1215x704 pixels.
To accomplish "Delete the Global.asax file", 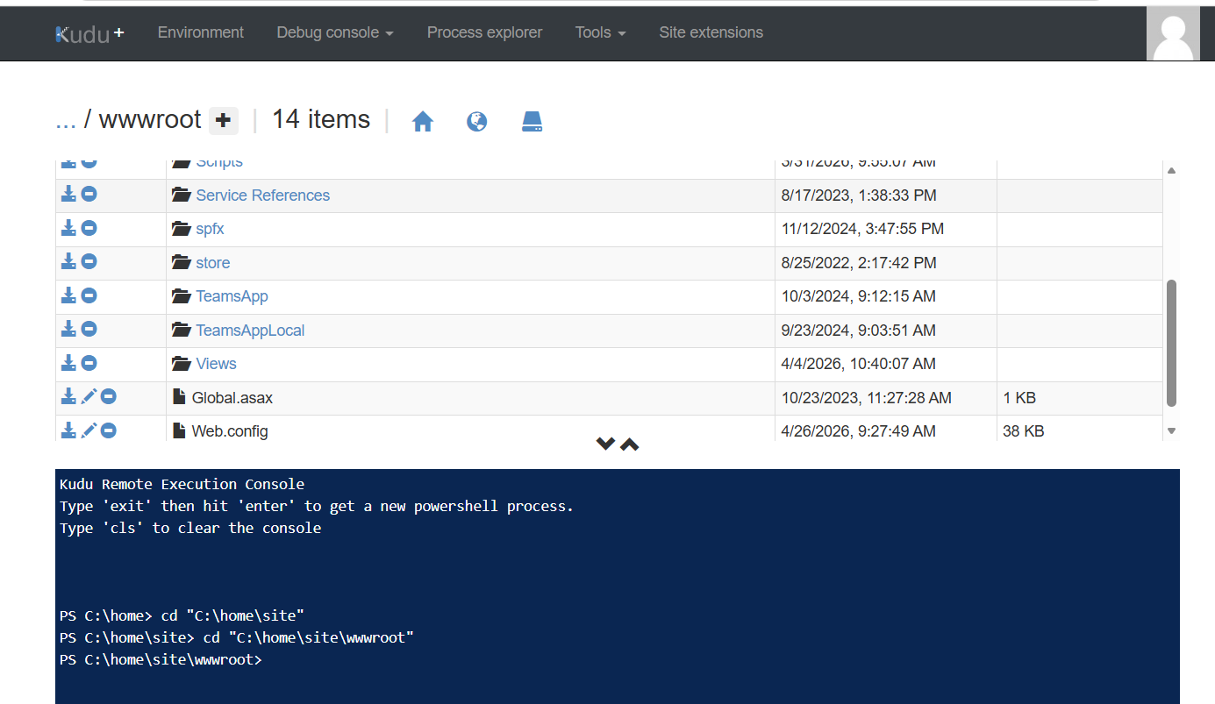I will pos(109,396).
